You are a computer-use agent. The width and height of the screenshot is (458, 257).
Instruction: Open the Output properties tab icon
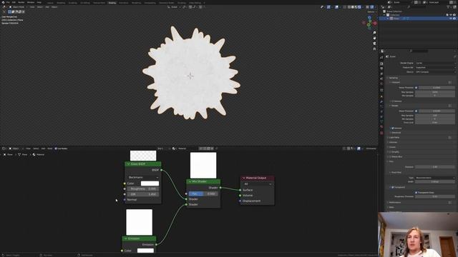(x=381, y=69)
